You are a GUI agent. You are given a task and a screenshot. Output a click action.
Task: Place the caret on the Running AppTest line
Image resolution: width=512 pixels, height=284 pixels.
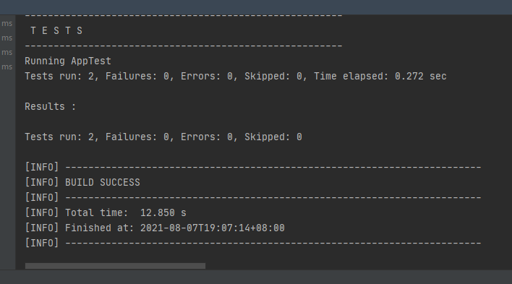[x=68, y=61]
